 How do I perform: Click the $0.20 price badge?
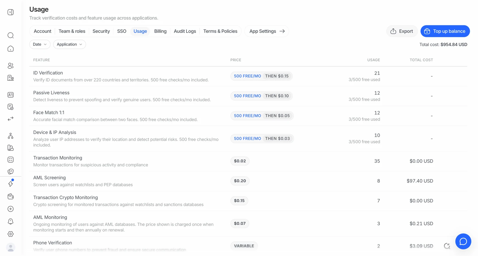pos(240,181)
